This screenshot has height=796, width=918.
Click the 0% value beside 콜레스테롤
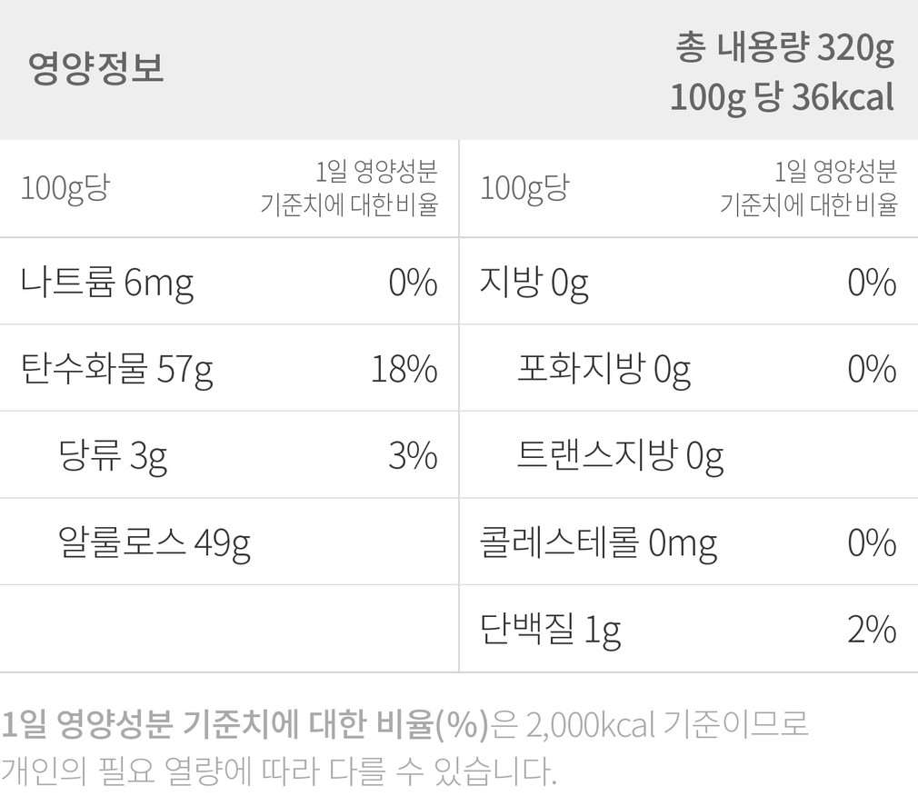[872, 543]
